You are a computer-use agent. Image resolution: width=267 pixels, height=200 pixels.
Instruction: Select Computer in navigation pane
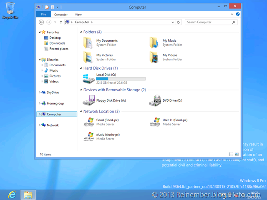(x=57, y=114)
